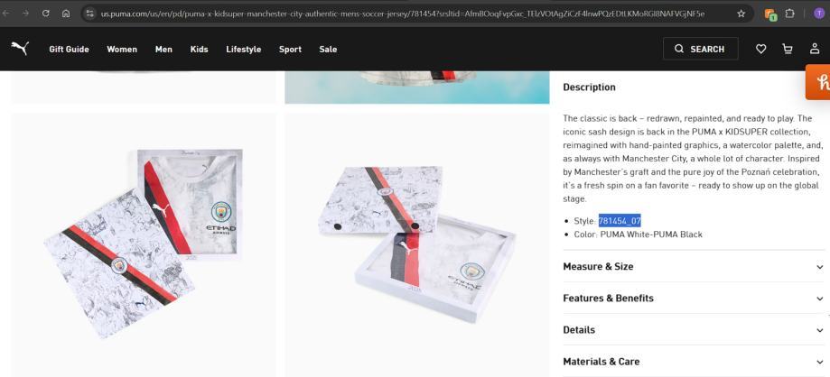The height and width of the screenshot is (377, 830).
Task: Open the wishlist heart icon
Action: (760, 50)
